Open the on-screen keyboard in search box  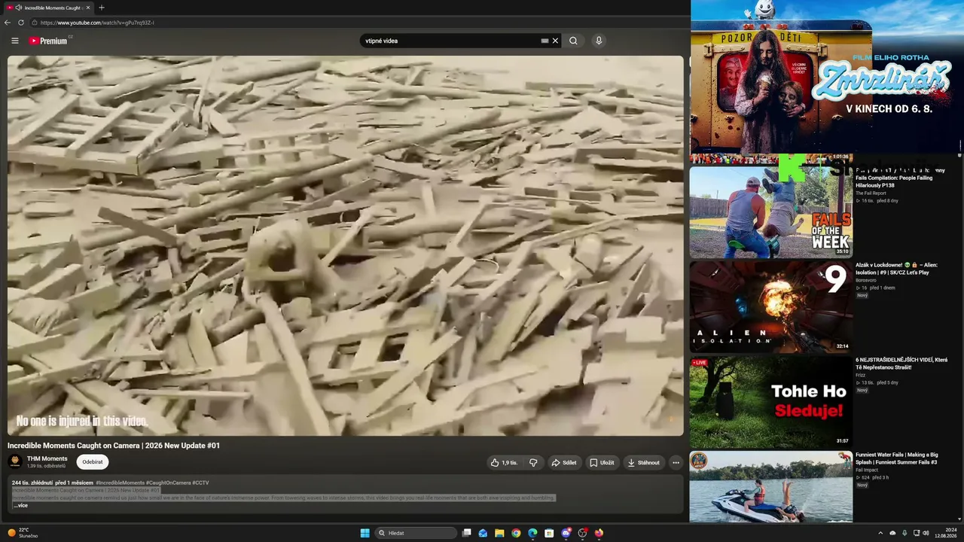pos(545,41)
